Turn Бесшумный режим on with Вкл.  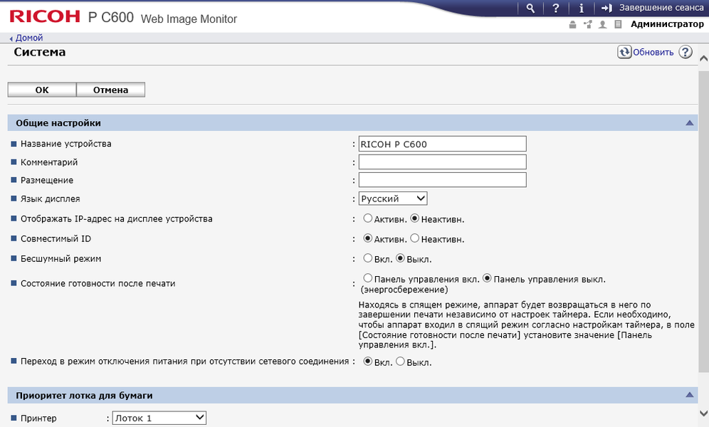tap(367, 258)
